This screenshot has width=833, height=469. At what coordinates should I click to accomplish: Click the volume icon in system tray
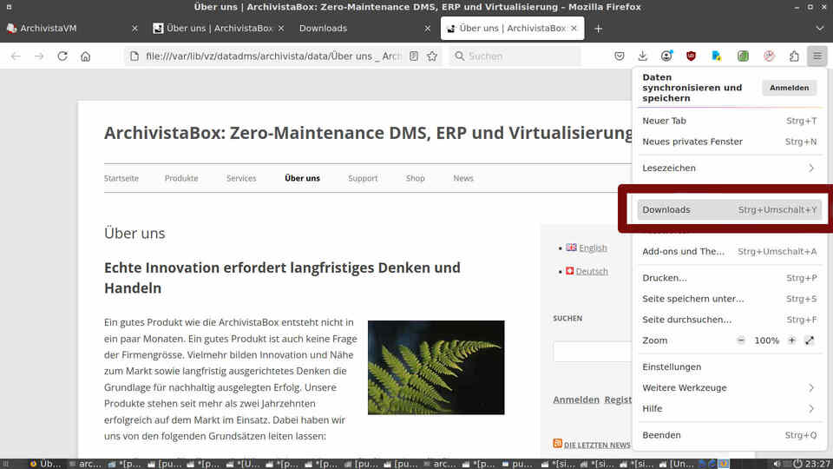coord(777,464)
